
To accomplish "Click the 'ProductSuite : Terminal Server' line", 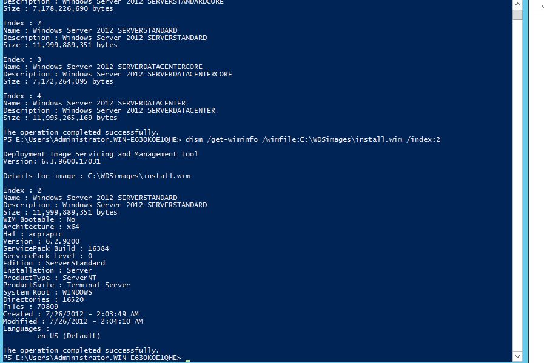I will [x=66, y=285].
